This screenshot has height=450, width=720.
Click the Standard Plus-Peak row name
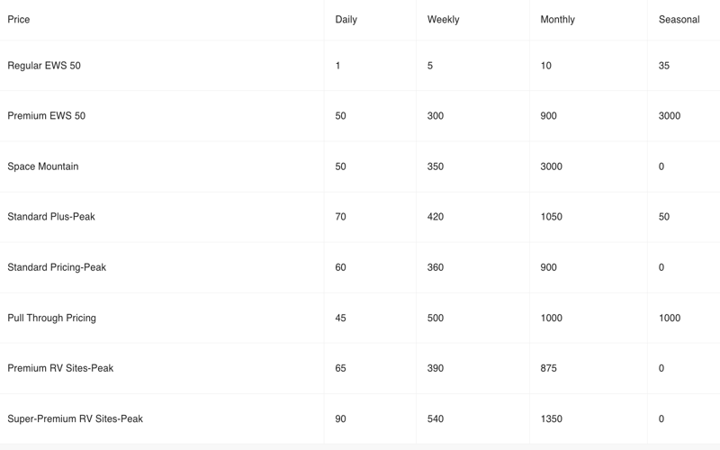[x=51, y=217]
